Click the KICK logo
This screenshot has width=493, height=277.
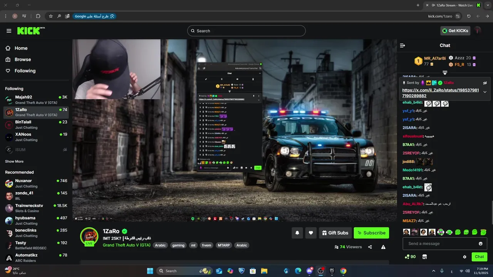(x=31, y=30)
